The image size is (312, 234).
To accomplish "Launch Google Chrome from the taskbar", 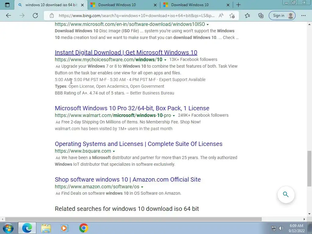I will click(x=83, y=228).
